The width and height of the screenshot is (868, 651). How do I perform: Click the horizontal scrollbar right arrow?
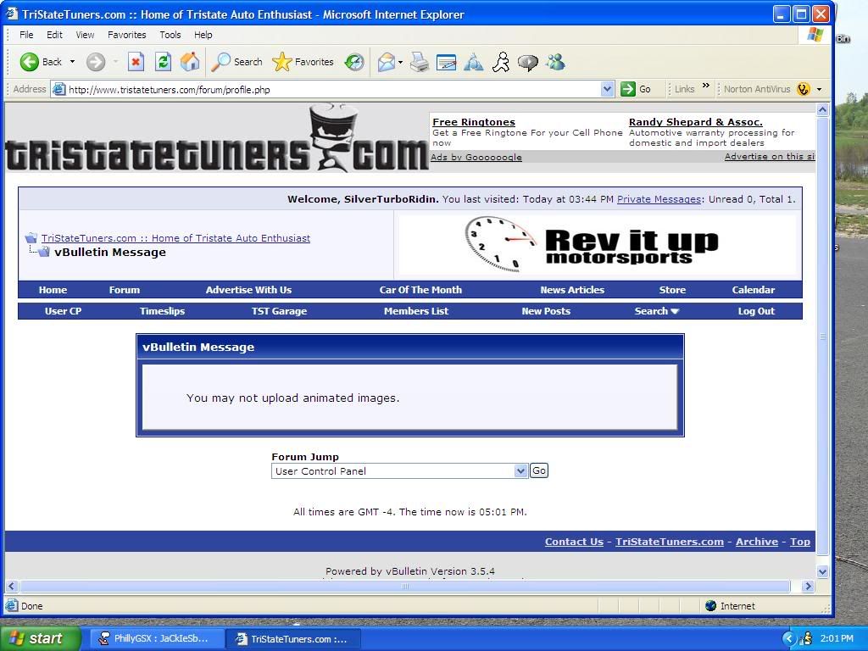pos(808,586)
